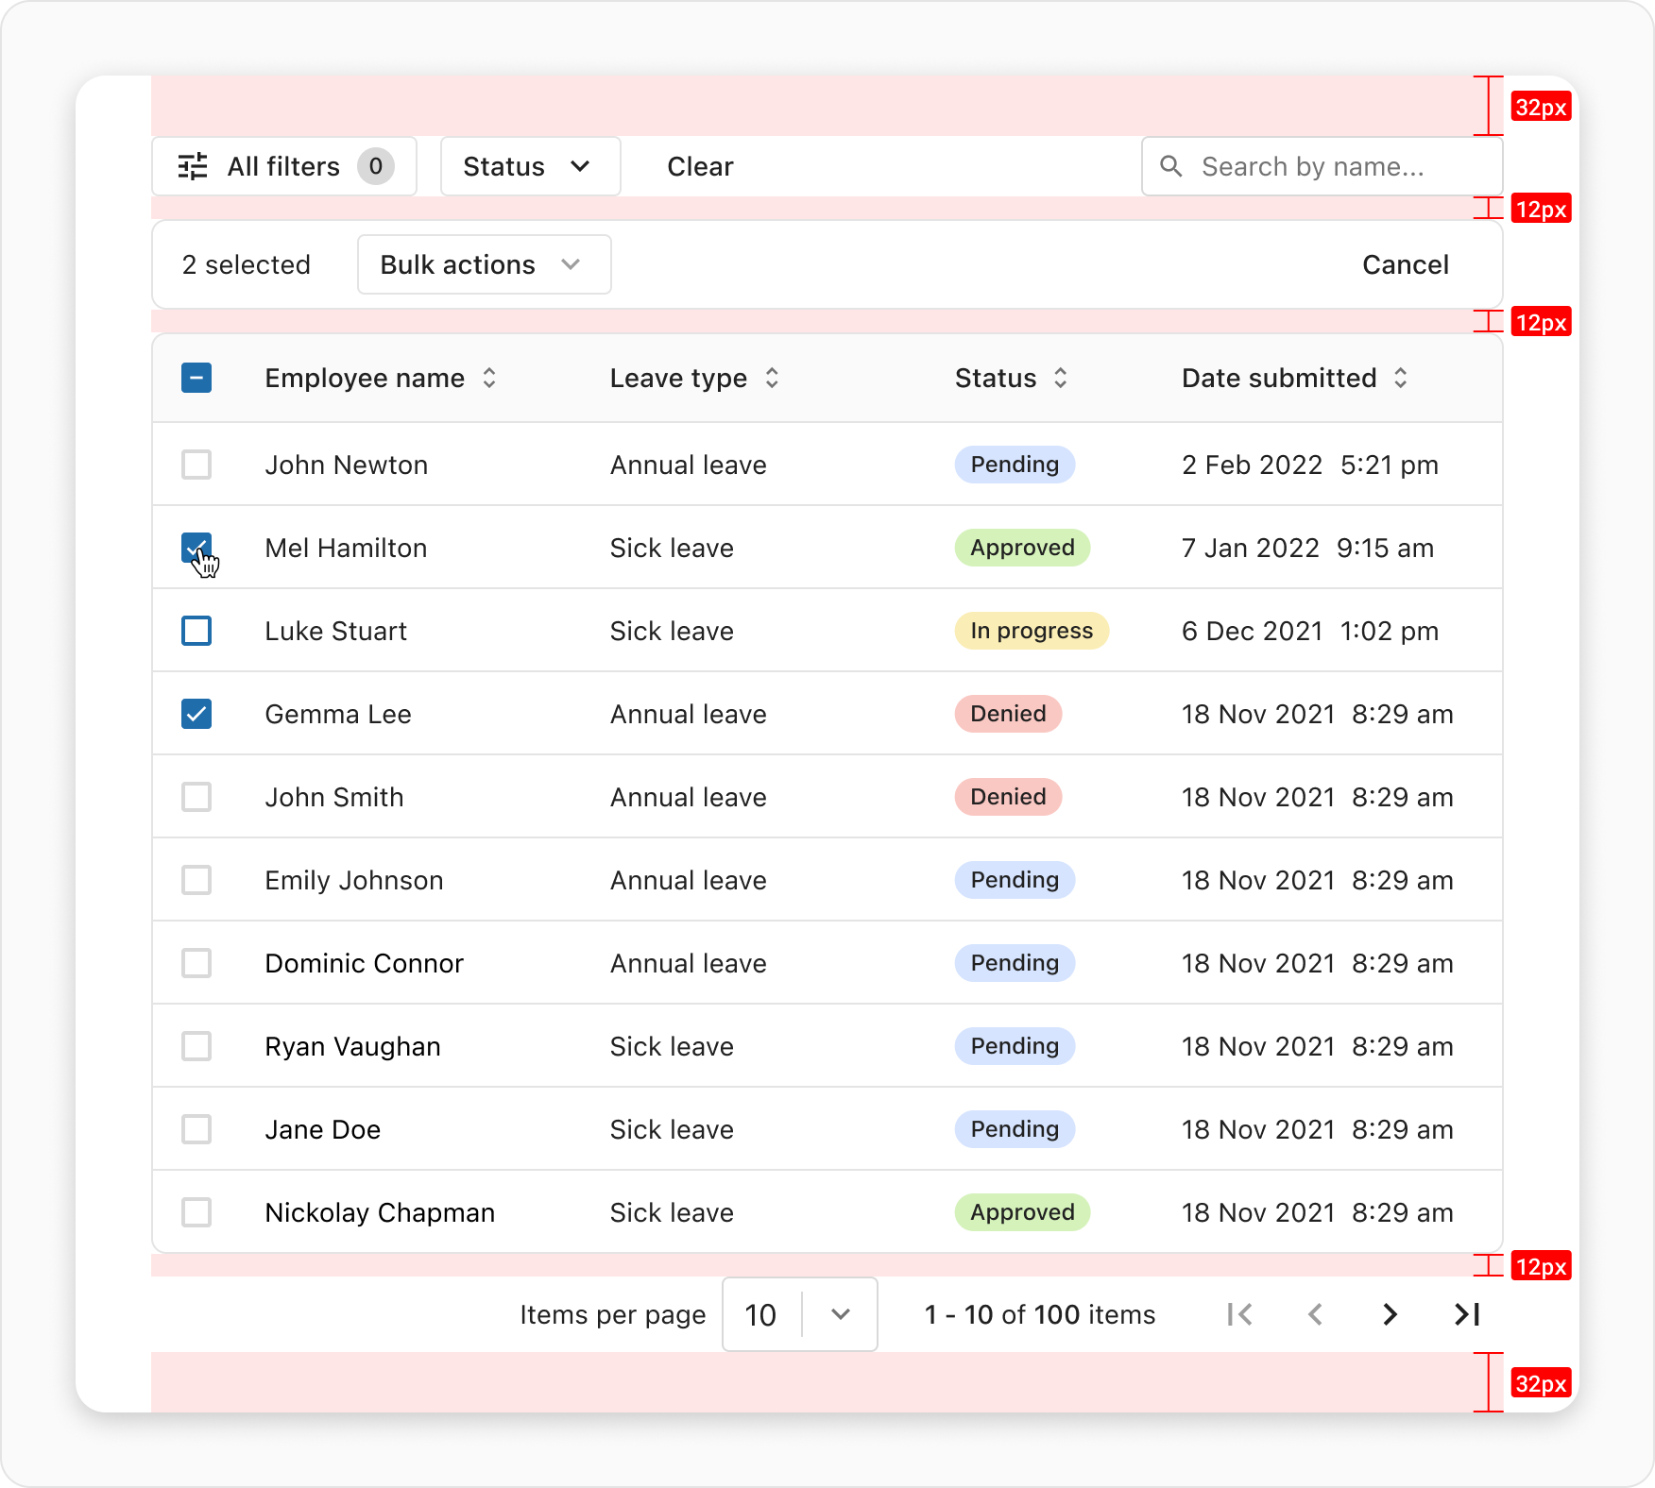This screenshot has height=1488, width=1655.
Task: Click the In progress badge for Luke Stuart
Action: tap(1032, 631)
